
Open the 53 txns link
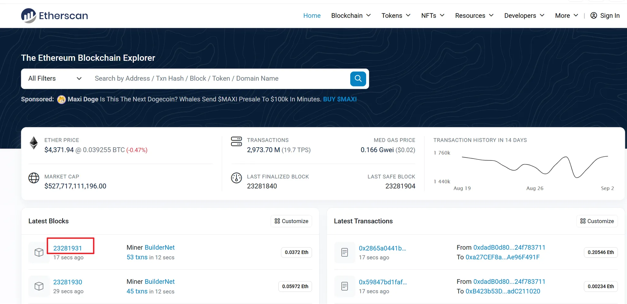(x=137, y=257)
